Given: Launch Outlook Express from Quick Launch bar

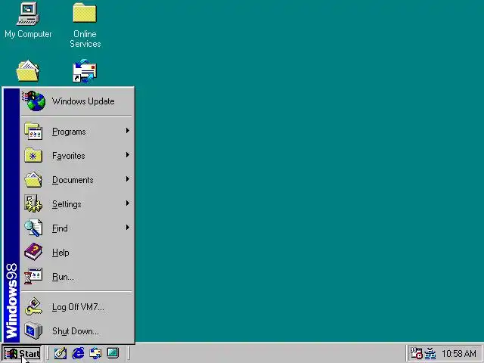Looking at the screenshot, I should 95,353.
